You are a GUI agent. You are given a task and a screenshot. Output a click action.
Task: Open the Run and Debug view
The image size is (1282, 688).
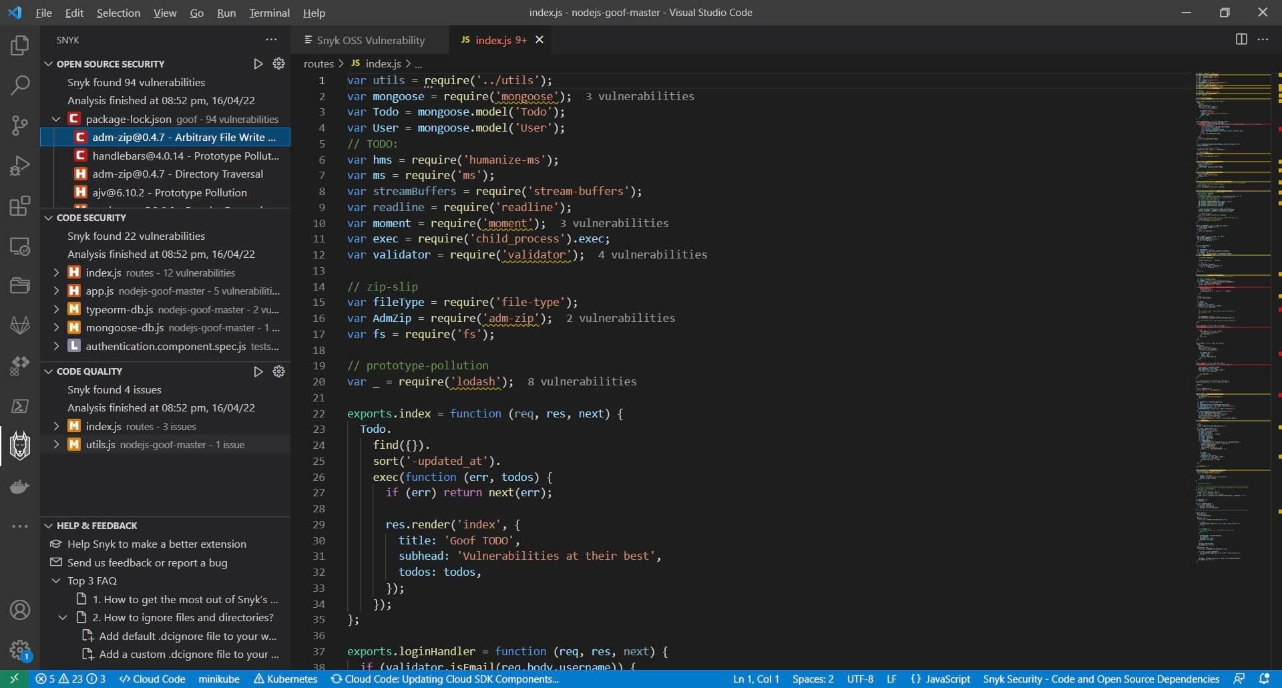point(19,166)
